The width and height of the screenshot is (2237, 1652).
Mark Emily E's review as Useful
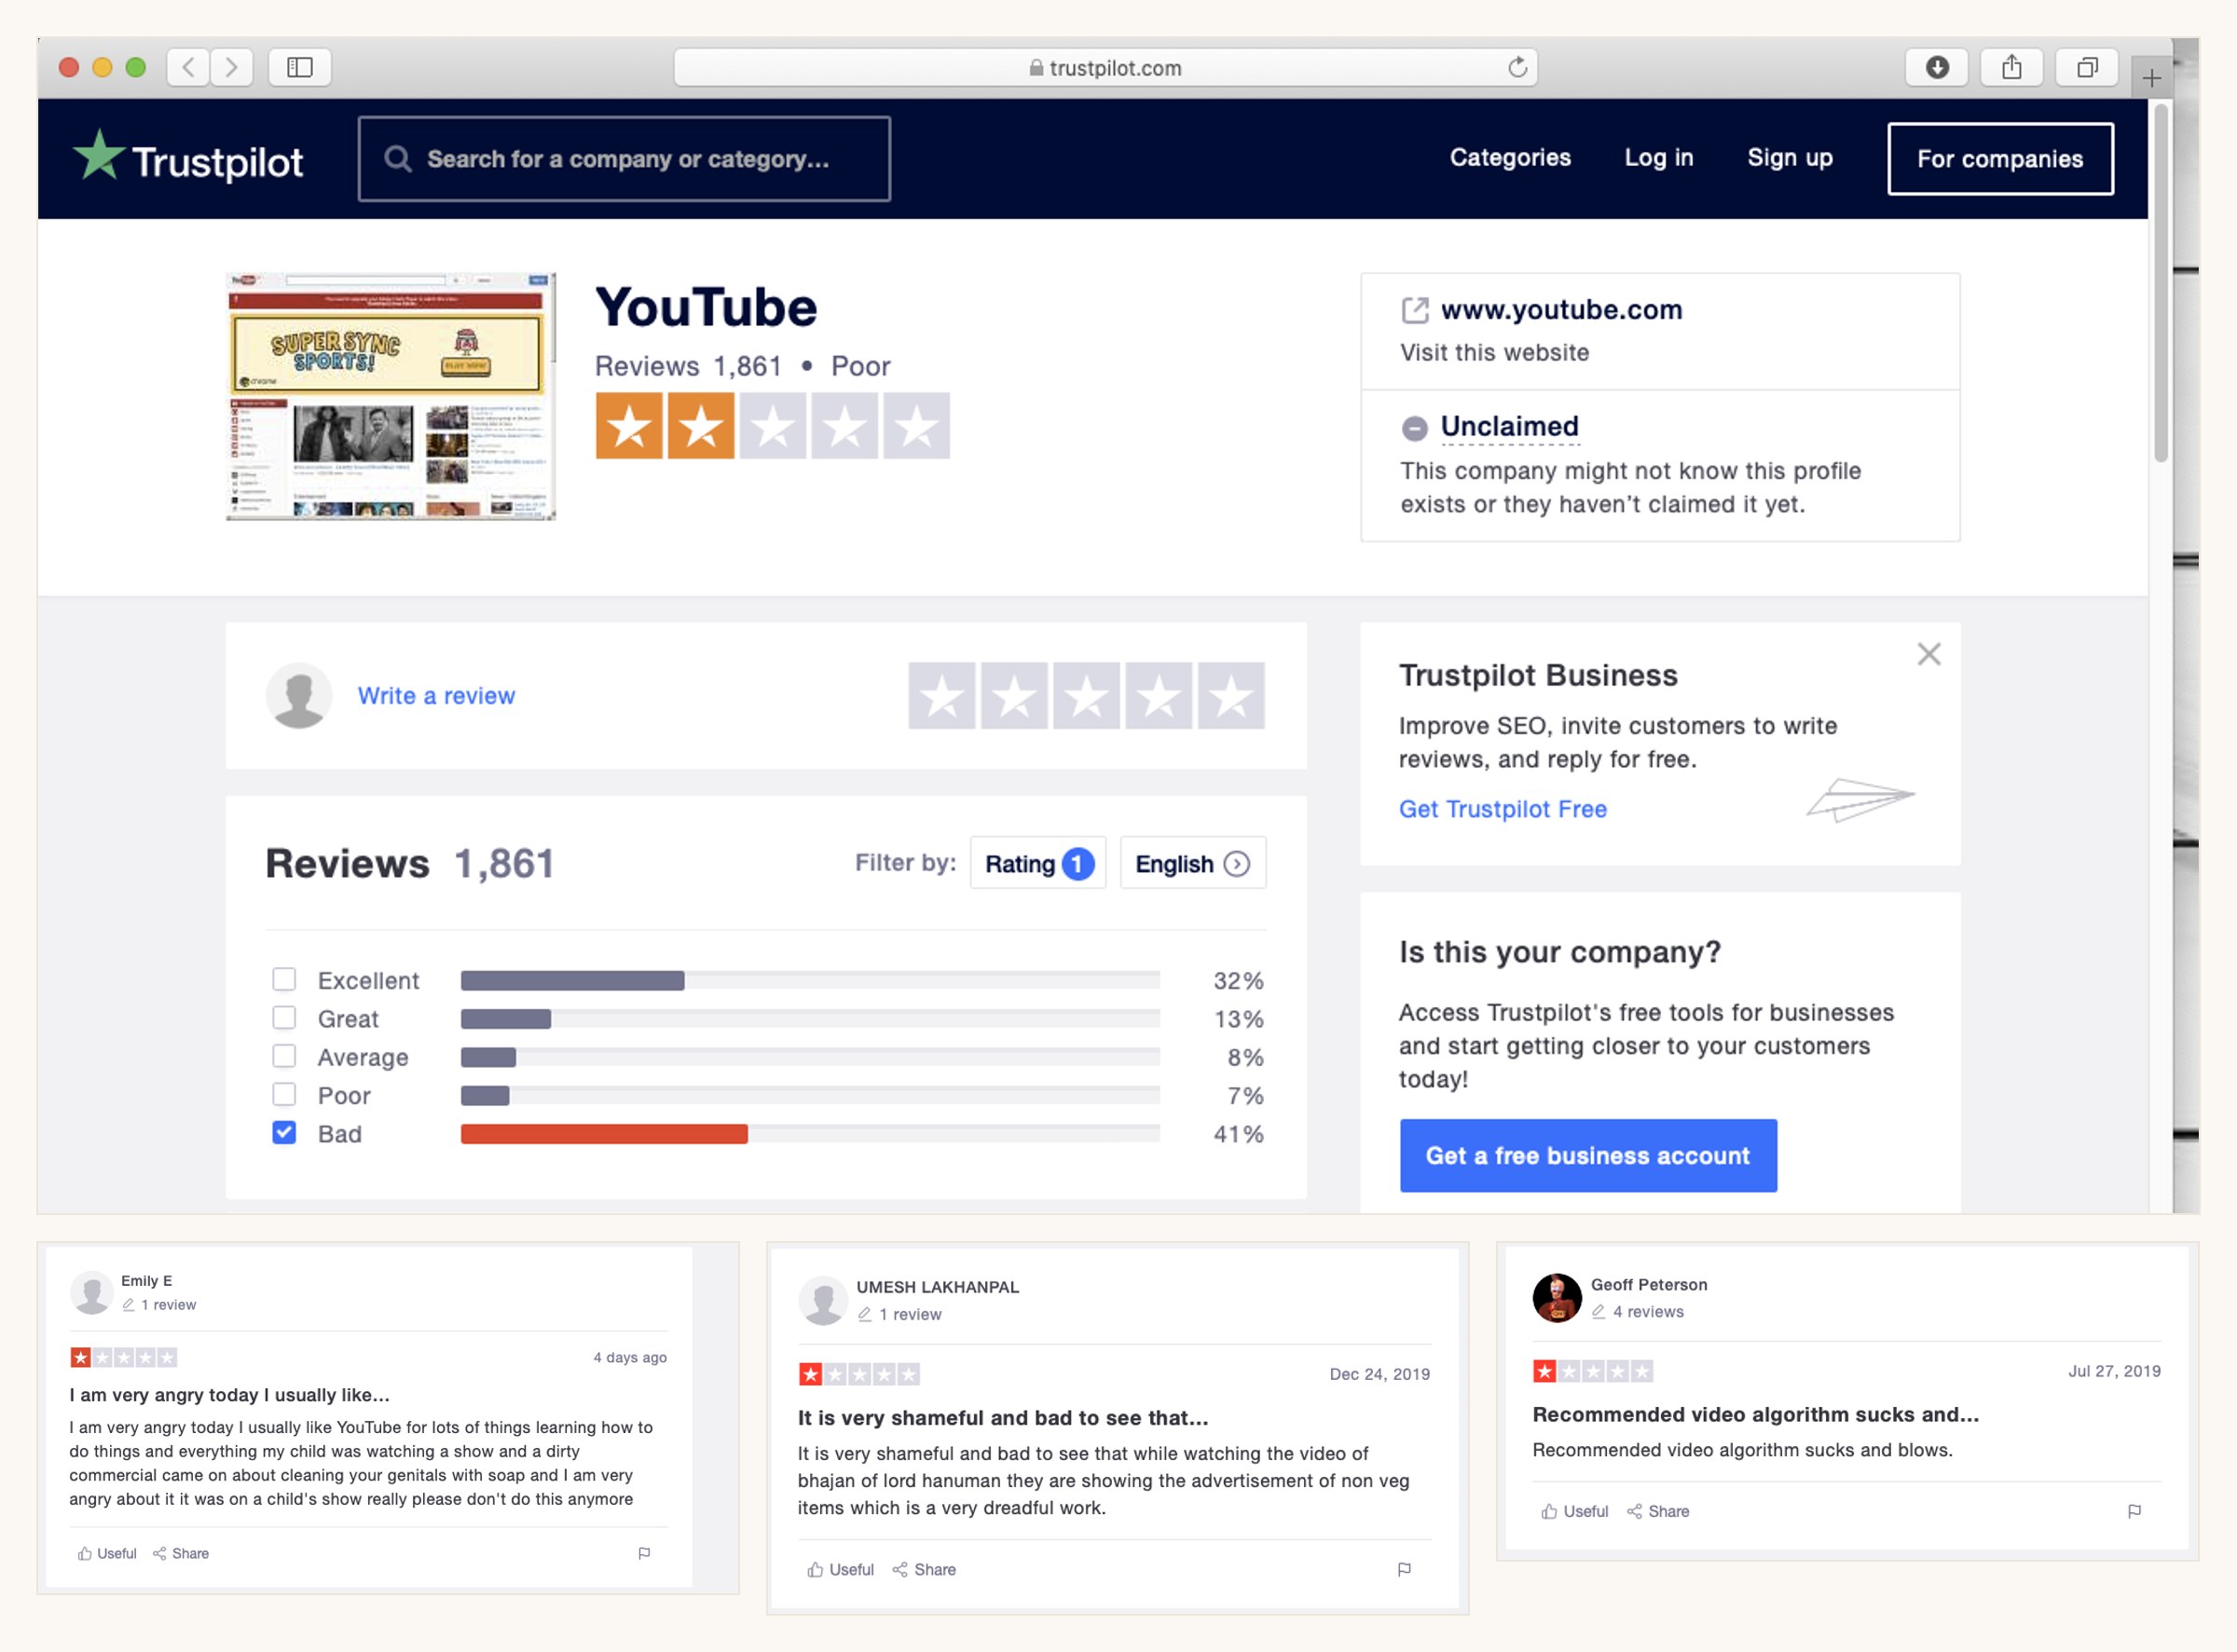107,1553
